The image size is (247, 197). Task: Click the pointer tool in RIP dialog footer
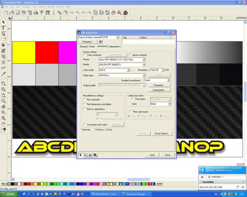[81, 155]
